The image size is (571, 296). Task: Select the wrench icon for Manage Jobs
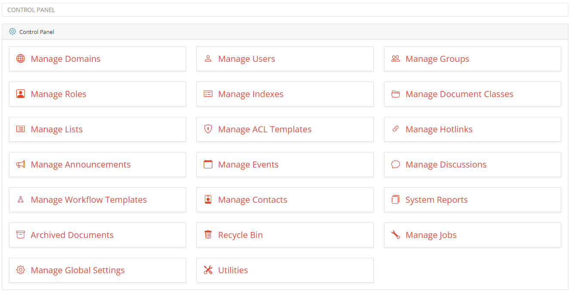pos(395,235)
